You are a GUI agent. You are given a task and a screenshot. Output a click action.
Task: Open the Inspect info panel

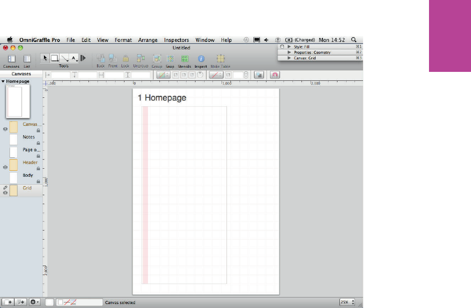click(201, 58)
